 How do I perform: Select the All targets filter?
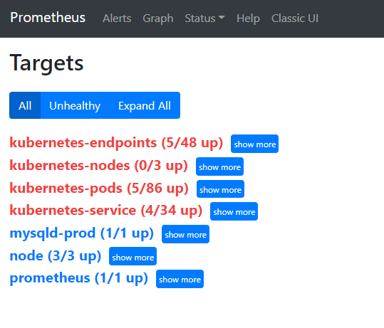pos(25,105)
